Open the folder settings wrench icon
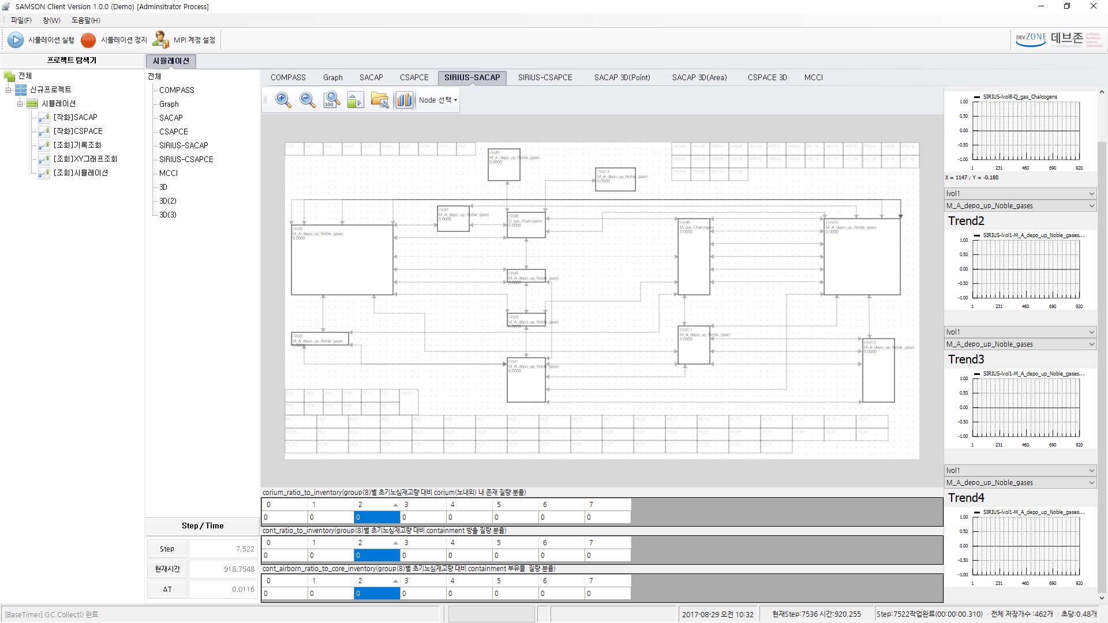The image size is (1108, 623). [x=380, y=100]
